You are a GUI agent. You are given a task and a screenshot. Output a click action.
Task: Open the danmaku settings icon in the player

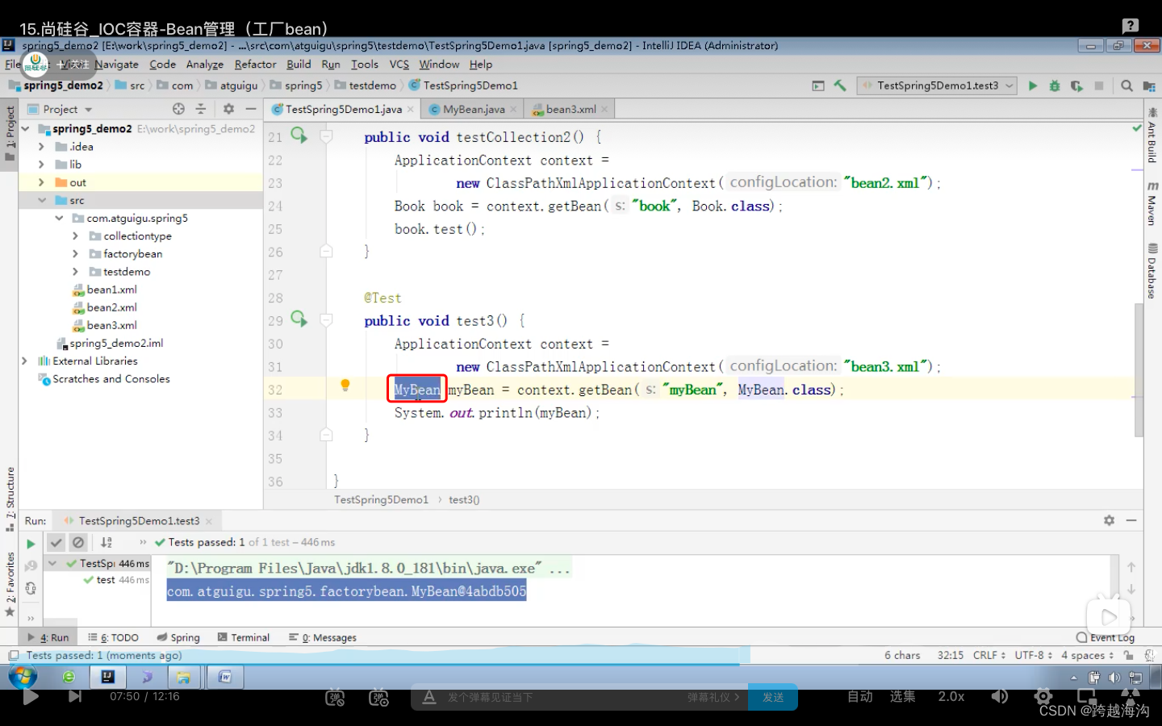click(x=378, y=697)
